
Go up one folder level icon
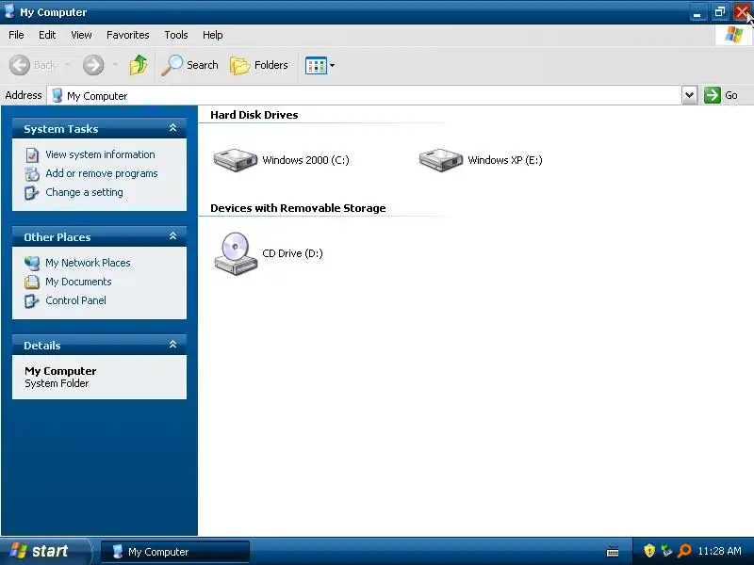139,65
